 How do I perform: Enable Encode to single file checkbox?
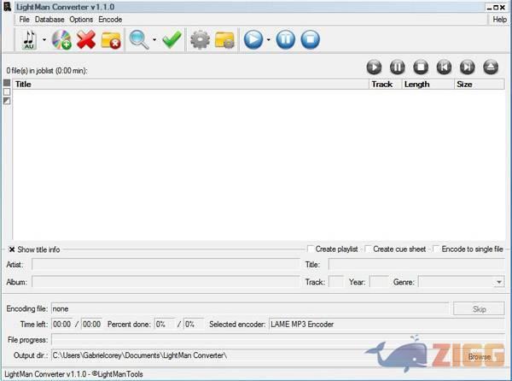coord(436,249)
